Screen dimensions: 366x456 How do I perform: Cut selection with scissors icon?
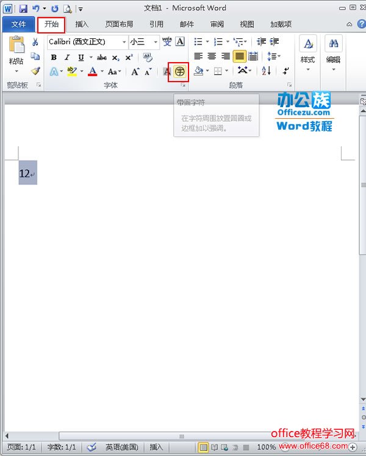pos(35,42)
